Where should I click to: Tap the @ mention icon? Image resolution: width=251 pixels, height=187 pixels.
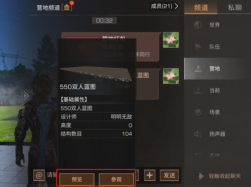39,175
